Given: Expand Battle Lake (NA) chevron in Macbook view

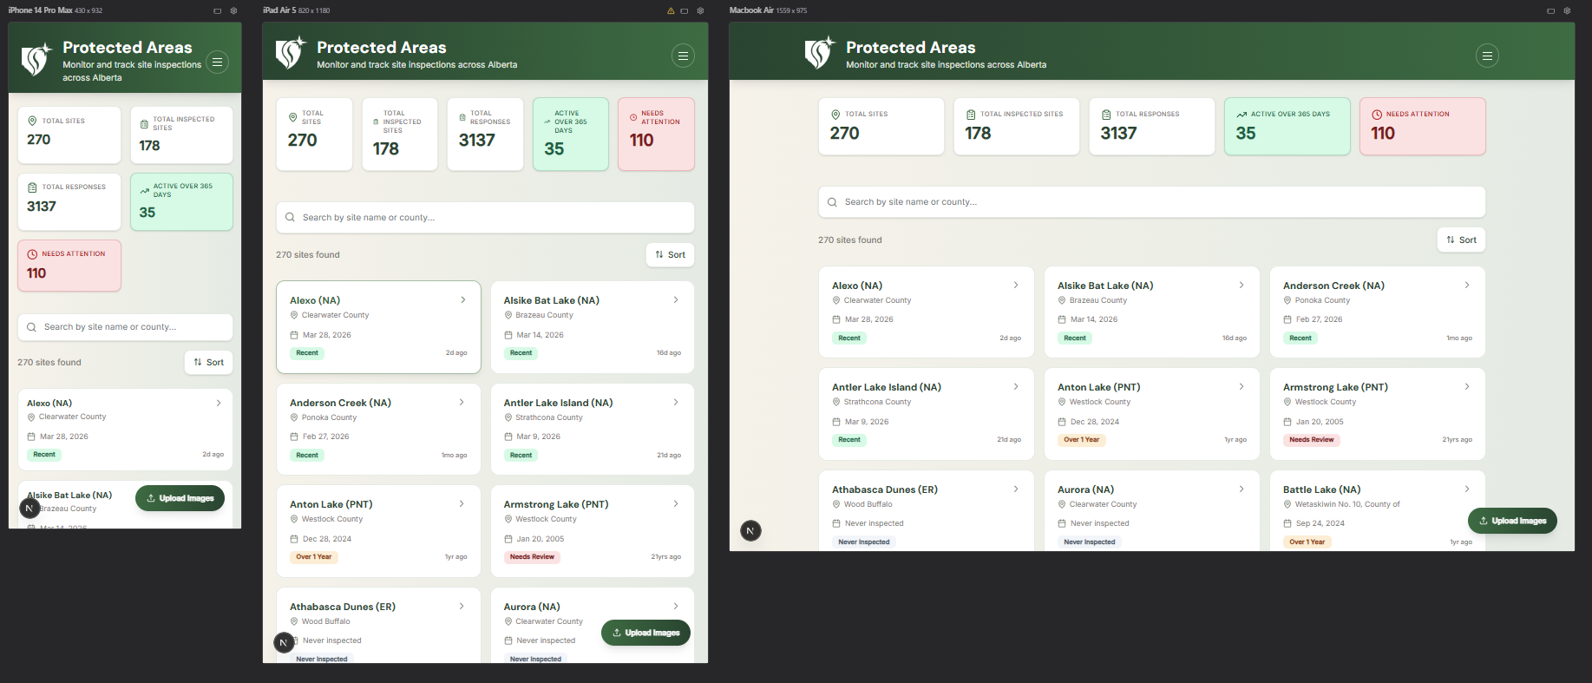Looking at the screenshot, I should click(1467, 489).
